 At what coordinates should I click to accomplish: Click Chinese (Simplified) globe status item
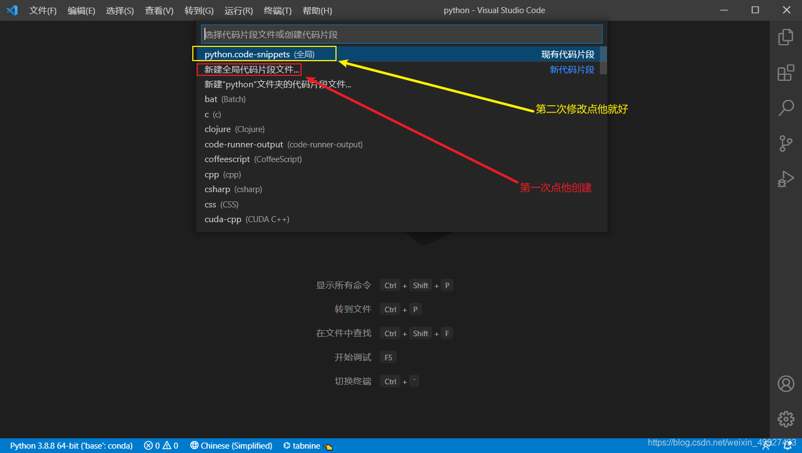231,446
